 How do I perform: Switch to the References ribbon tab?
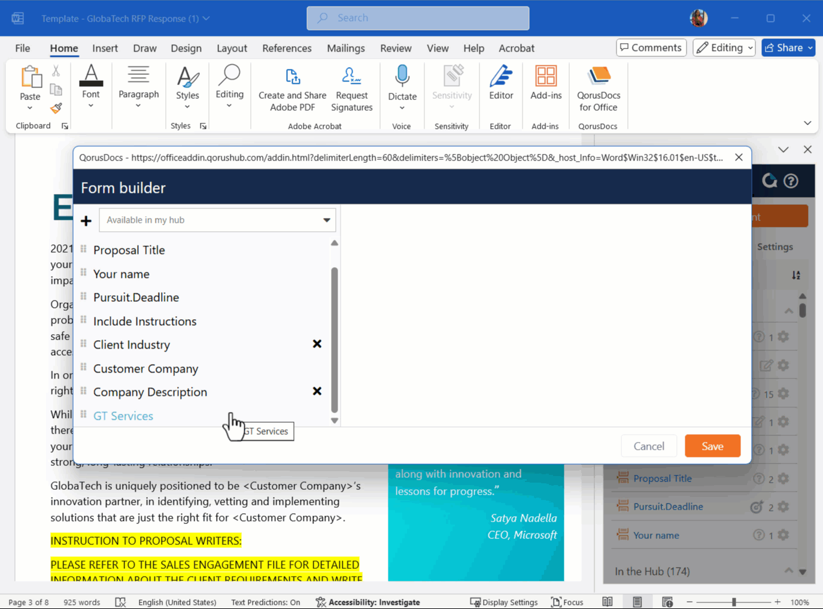pyautogui.click(x=287, y=48)
